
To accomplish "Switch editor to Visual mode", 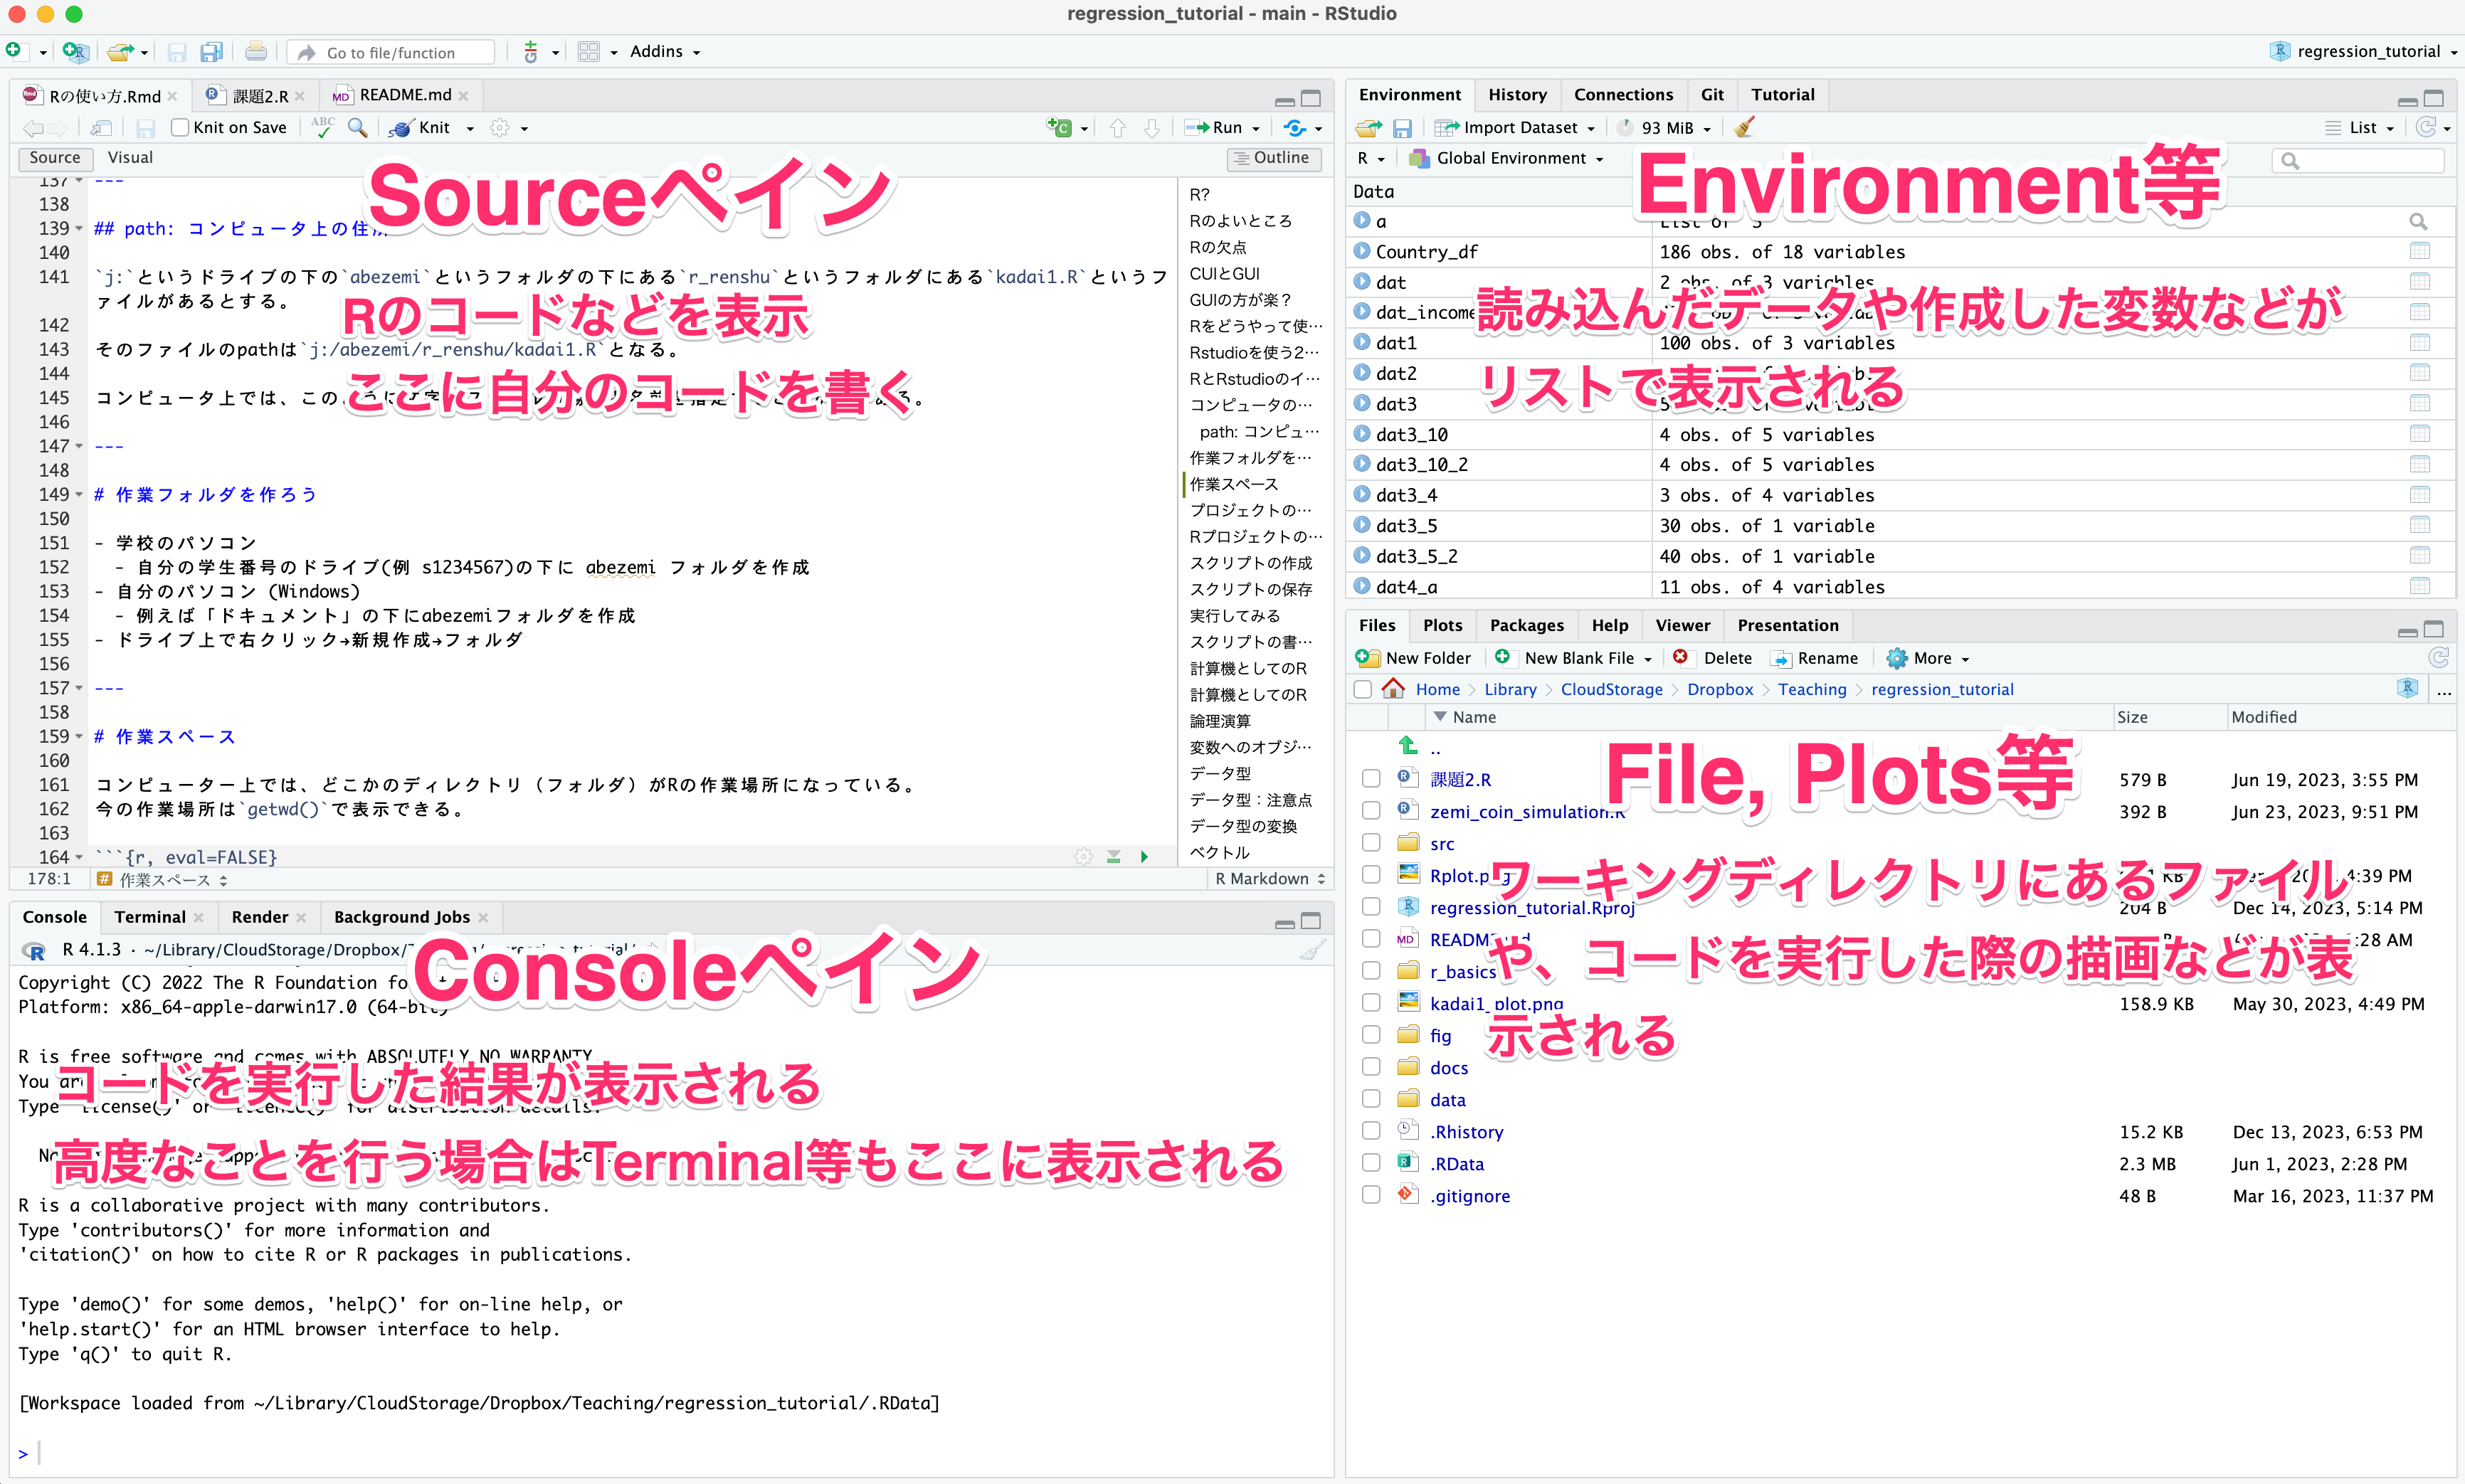I will pyautogui.click(x=130, y=158).
